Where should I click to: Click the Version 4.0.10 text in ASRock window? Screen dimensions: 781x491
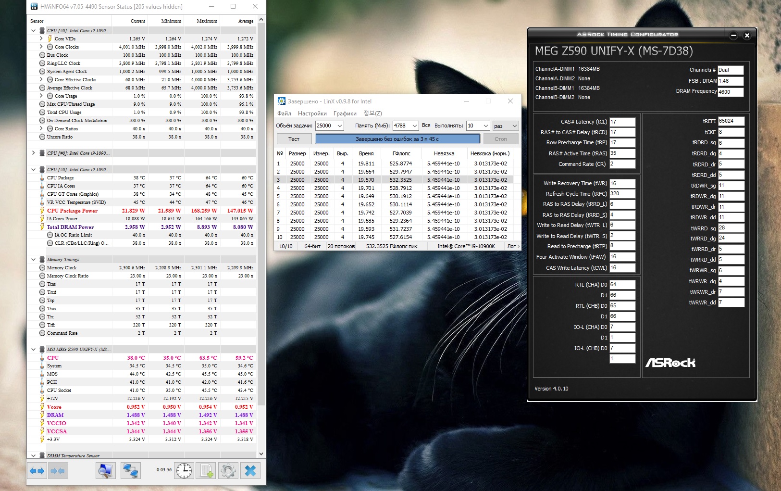click(x=551, y=389)
